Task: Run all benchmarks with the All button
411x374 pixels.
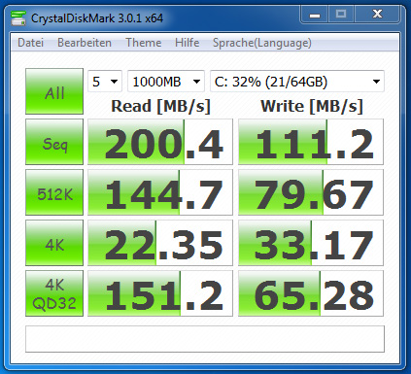Action: click(54, 91)
